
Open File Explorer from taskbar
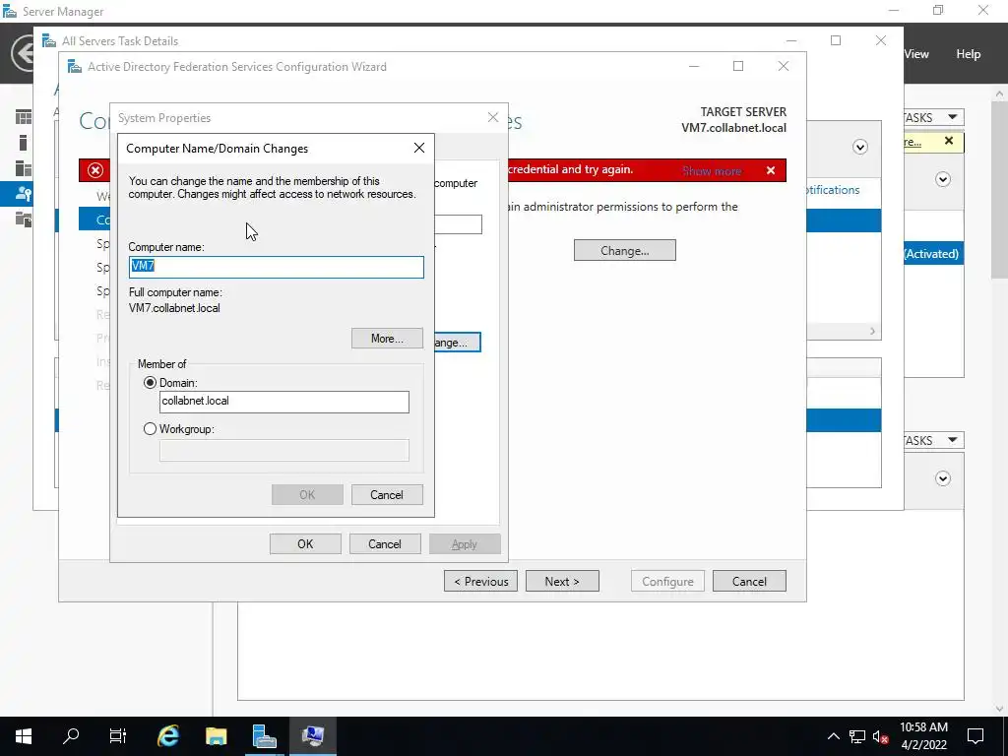tap(216, 736)
